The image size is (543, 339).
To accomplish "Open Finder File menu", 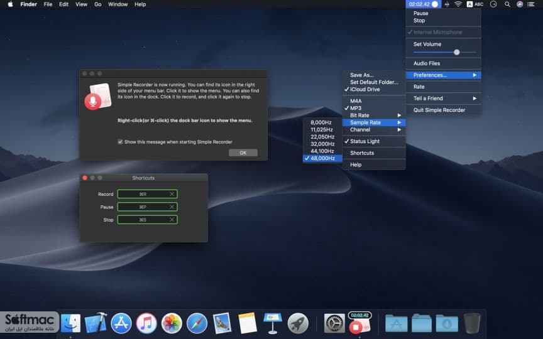I will click(x=48, y=4).
